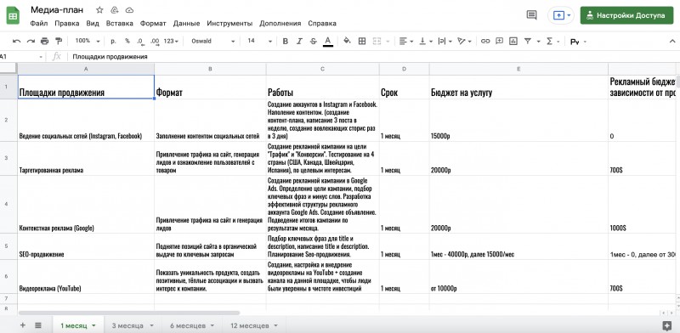Open the text wrapping dropdown

[x=445, y=41]
